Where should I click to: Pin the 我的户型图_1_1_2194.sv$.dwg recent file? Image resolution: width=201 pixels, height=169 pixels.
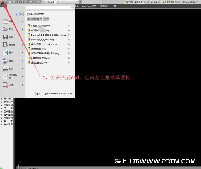click(69, 44)
